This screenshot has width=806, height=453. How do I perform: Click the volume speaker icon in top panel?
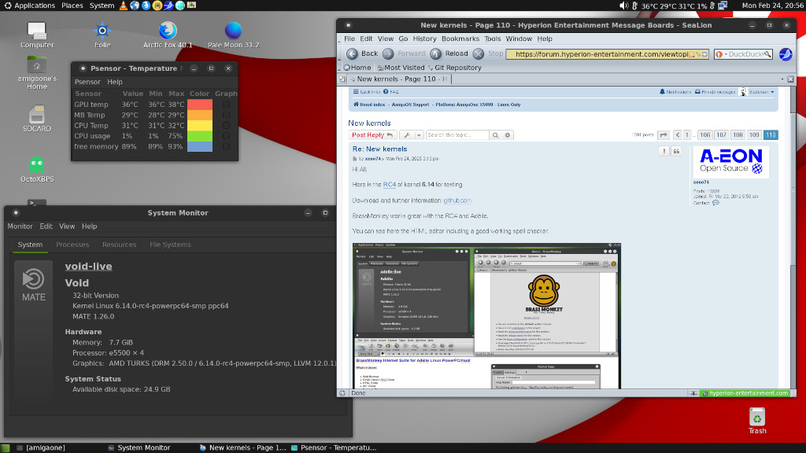[623, 6]
